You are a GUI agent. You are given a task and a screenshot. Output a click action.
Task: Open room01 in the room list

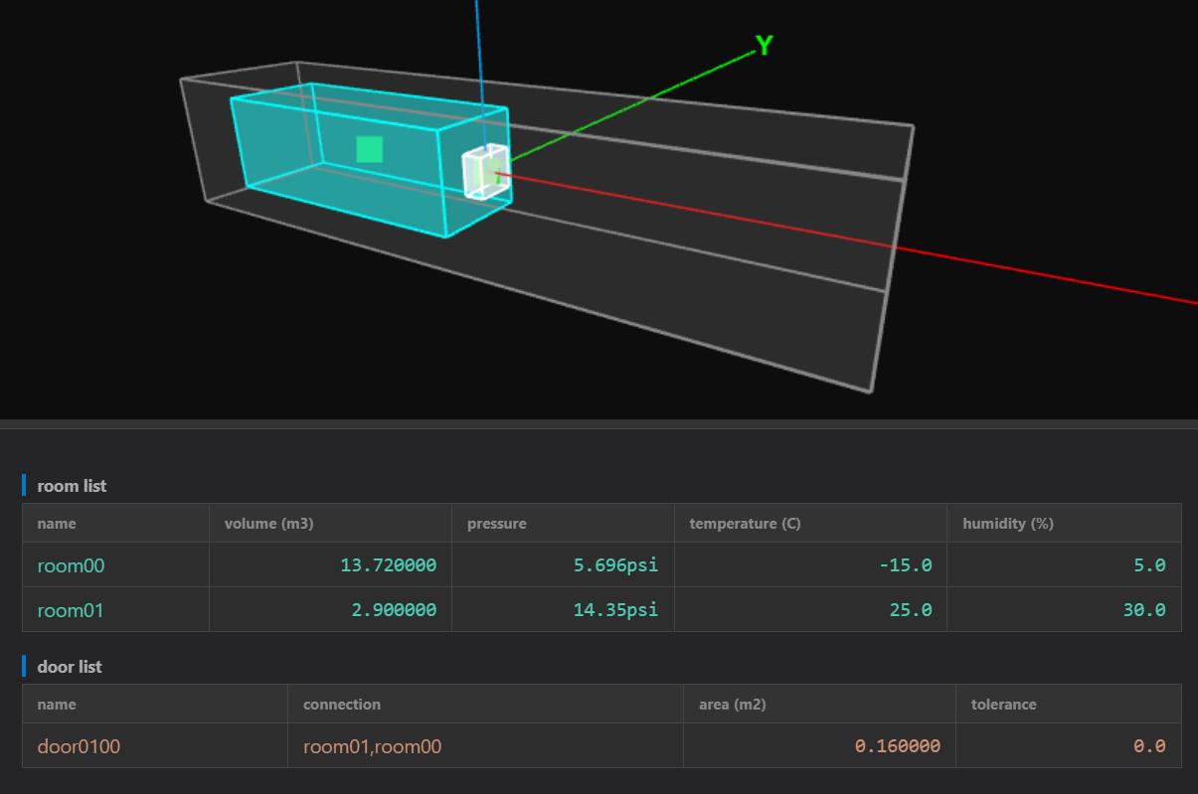(x=71, y=610)
